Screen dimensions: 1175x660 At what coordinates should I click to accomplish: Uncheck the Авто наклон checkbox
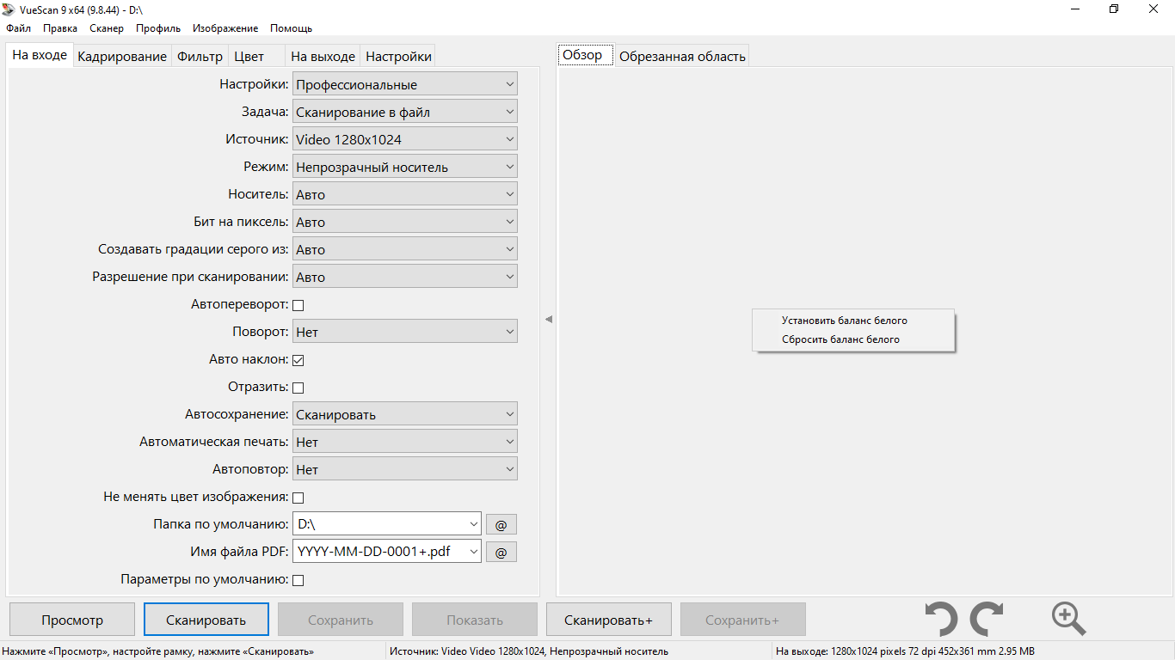click(298, 360)
